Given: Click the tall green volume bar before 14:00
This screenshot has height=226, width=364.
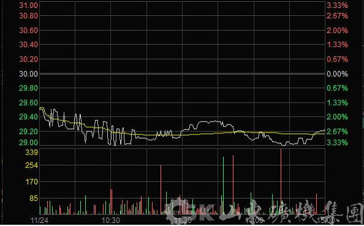Looking at the screenshot, I should click(223, 186).
